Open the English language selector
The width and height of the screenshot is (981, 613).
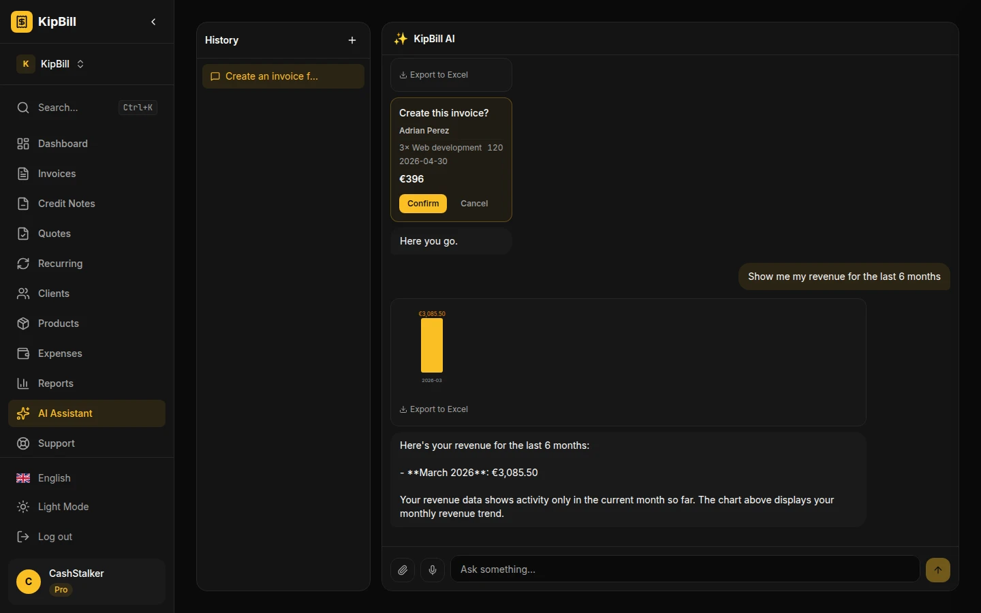click(54, 478)
